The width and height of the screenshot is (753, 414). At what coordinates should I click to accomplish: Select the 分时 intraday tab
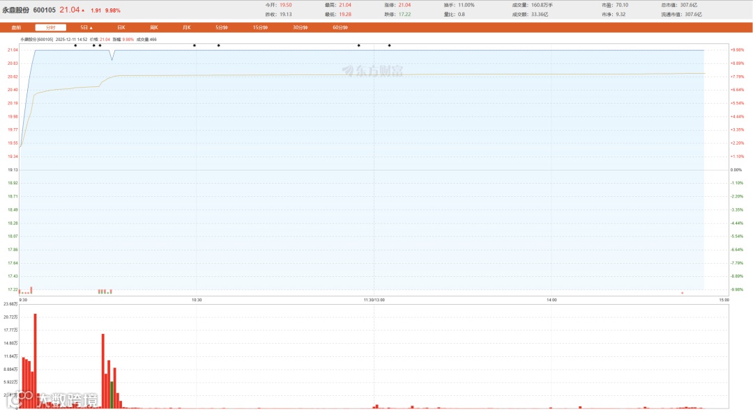pos(50,27)
